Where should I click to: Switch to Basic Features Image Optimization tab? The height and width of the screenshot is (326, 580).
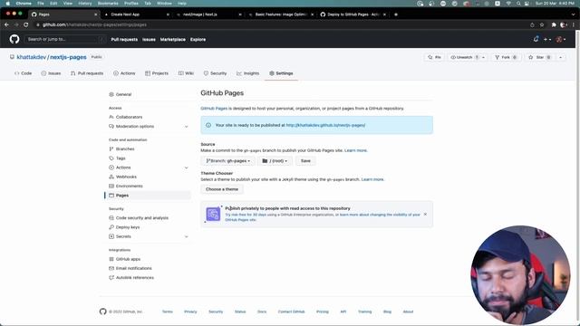coord(281,14)
